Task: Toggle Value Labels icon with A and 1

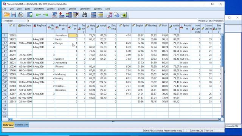Action: 109,15
